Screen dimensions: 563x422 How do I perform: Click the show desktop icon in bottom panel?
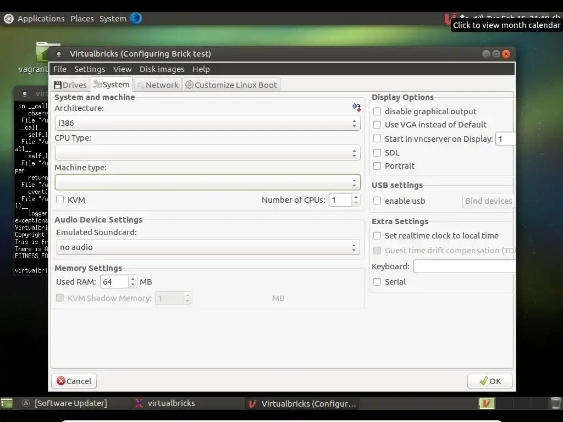point(7,403)
